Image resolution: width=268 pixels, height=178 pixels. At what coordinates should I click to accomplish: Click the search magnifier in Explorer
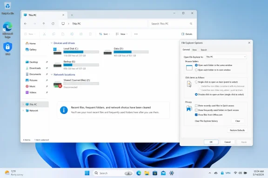pyautogui.click(x=191, y=24)
